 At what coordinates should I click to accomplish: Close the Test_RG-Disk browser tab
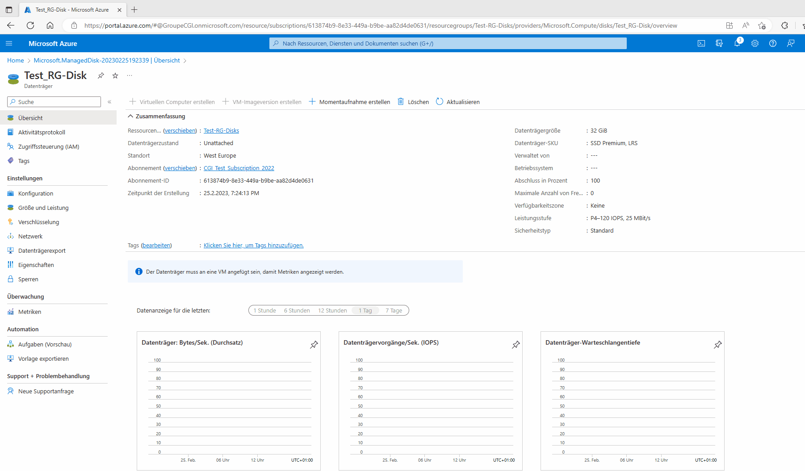[x=119, y=9]
